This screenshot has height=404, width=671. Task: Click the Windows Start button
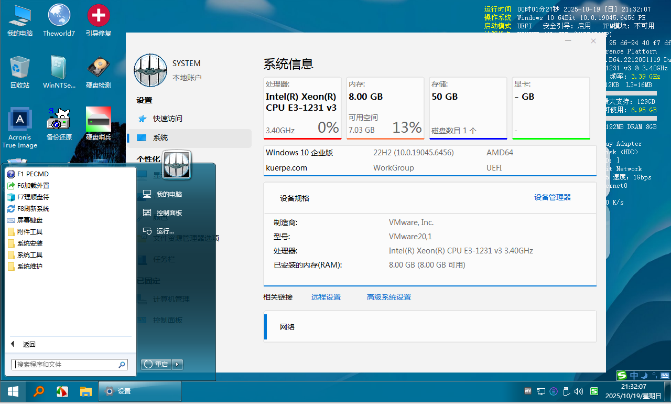coord(13,391)
